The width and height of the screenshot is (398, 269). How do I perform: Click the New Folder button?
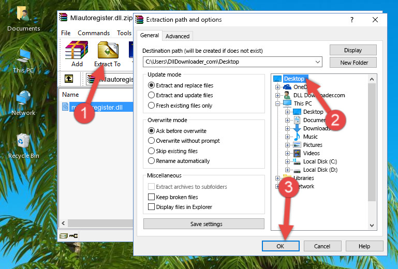tap(354, 63)
